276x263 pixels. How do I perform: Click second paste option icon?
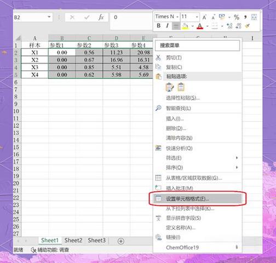tap(181, 87)
